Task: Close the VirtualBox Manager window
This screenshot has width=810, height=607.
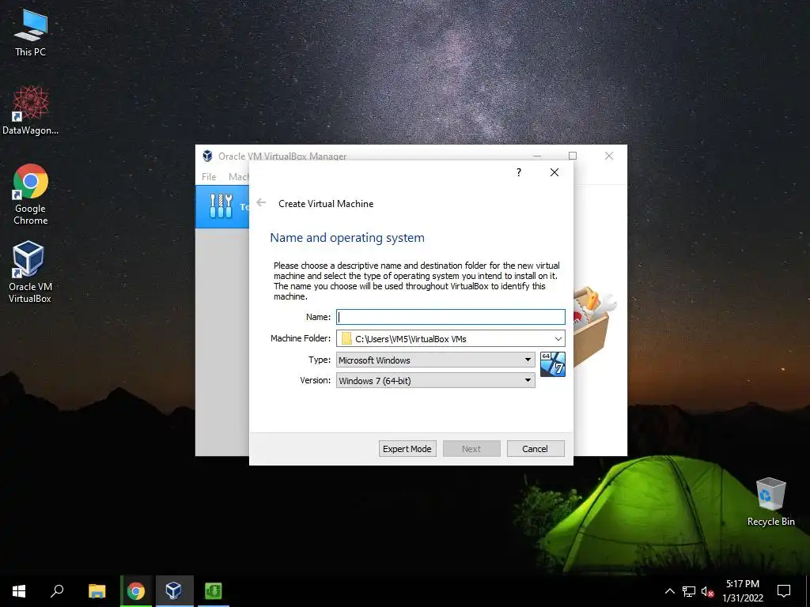Action: point(609,156)
